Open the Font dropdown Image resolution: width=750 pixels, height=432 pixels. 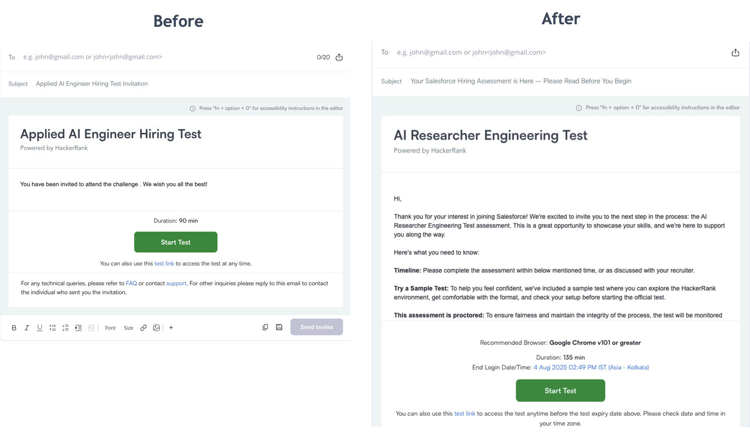[110, 328]
